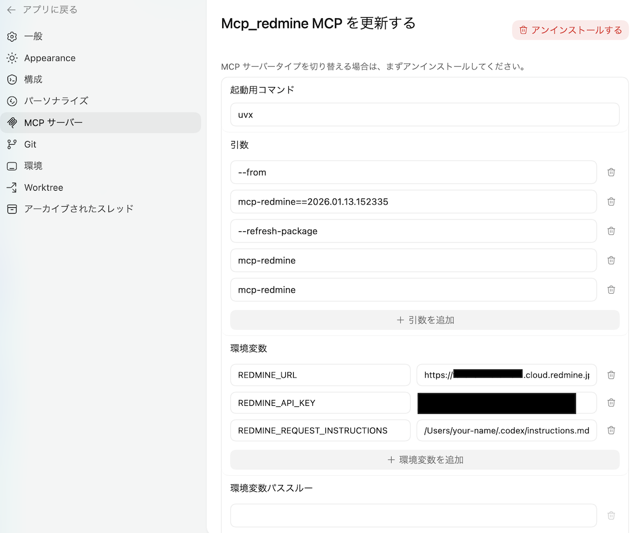Switch to the Appearance settings page
Viewport: 641px width, 533px height.
coord(49,58)
